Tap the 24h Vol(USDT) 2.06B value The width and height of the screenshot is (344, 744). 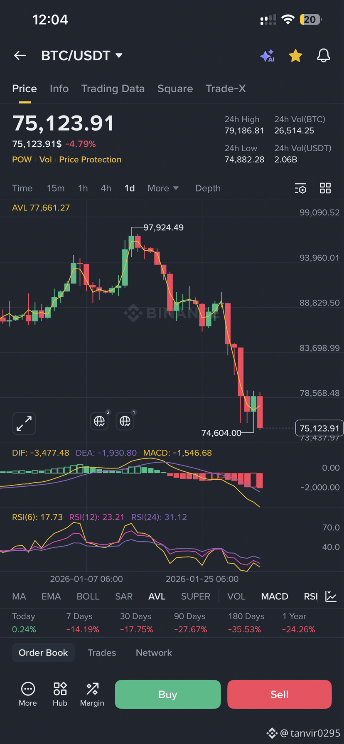coord(285,160)
